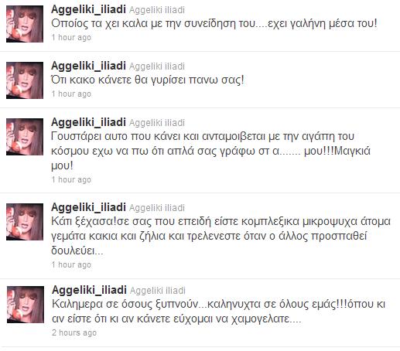Screen dimensions: 400x351
Task: Select gray display name on 'Γουστάρει' tweet
Action: point(157,123)
